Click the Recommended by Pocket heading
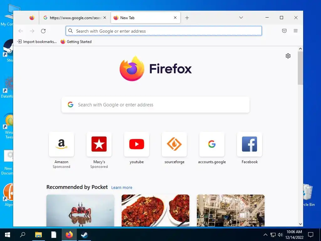The width and height of the screenshot is (321, 241). (77, 187)
